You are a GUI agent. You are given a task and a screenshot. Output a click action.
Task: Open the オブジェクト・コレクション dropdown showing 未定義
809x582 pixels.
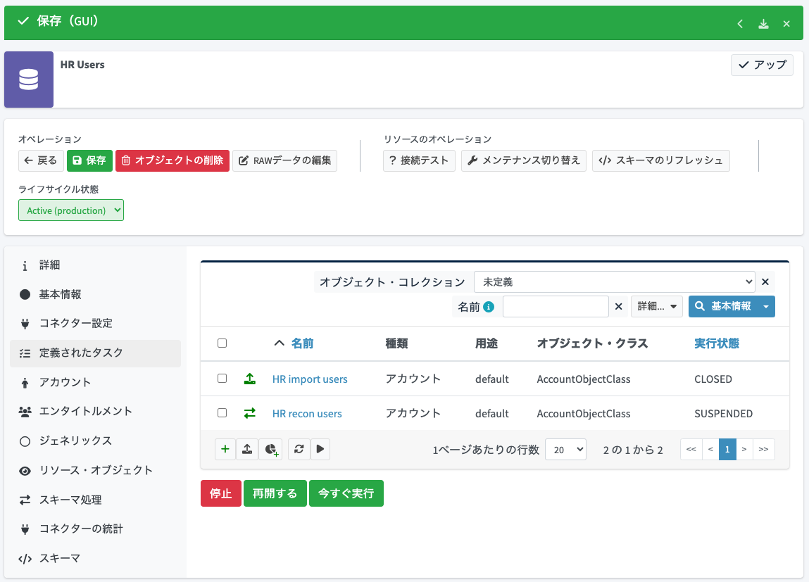[615, 282]
